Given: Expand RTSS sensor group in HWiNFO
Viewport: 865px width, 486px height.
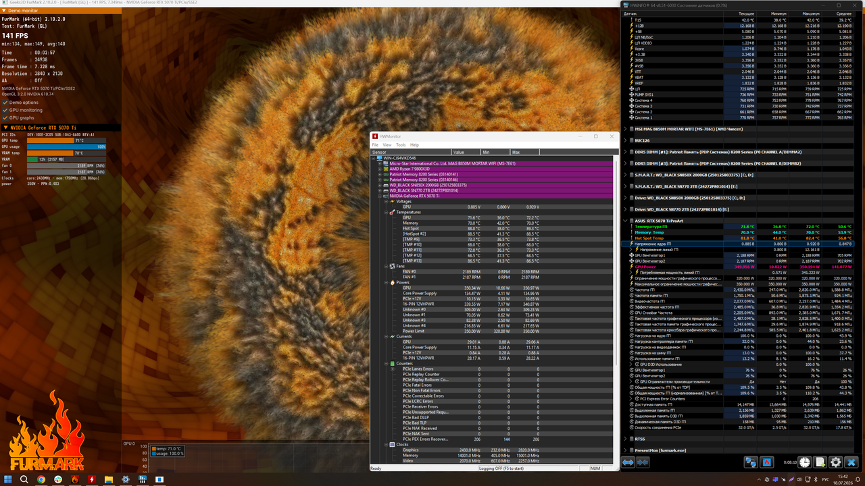Looking at the screenshot, I should pyautogui.click(x=624, y=439).
